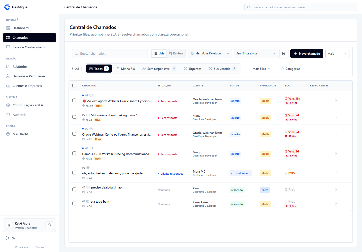362x252 pixels.
Task: Click the Auditoria shield icon
Action: [x=8, y=115]
